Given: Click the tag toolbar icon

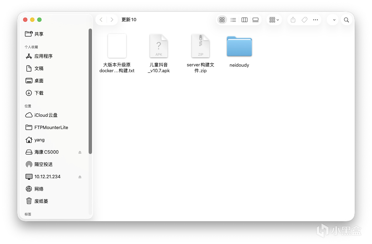Looking at the screenshot, I should pyautogui.click(x=304, y=20).
